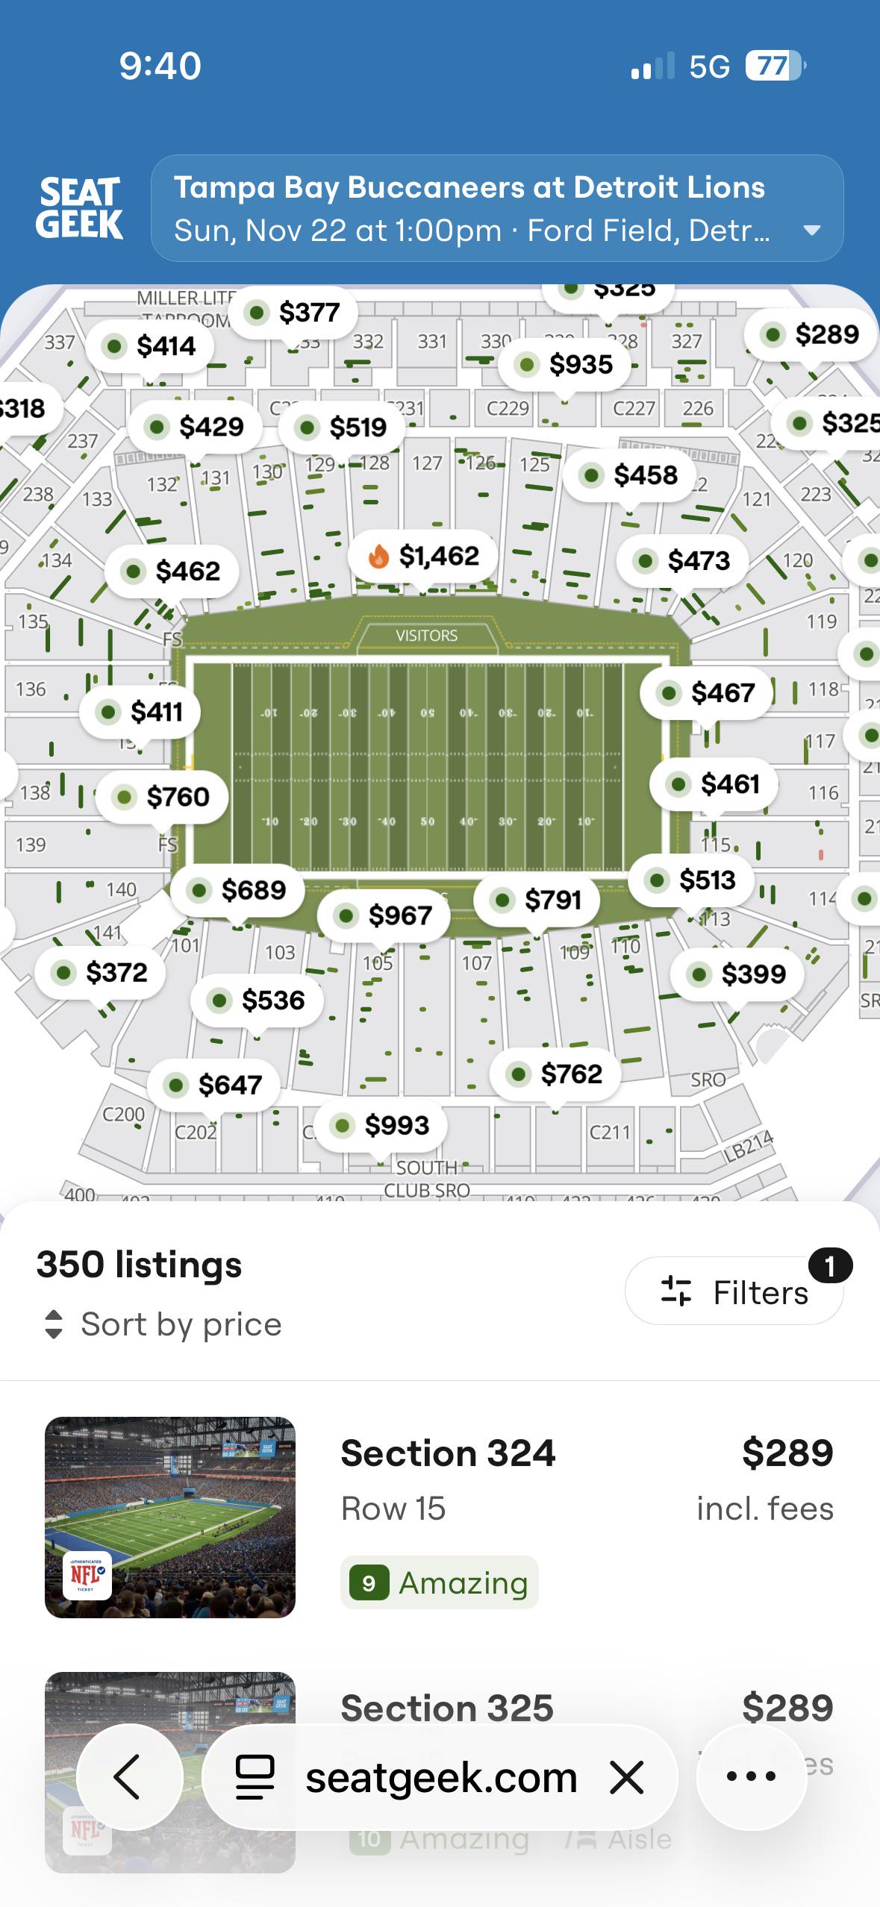Open the Sort by price selector
This screenshot has height=1907, width=880.
[162, 1324]
